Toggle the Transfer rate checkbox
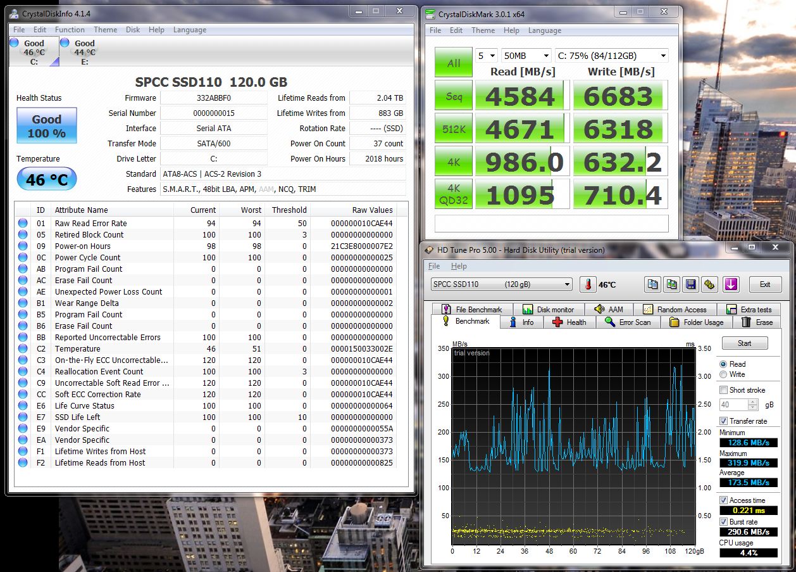 [x=723, y=421]
